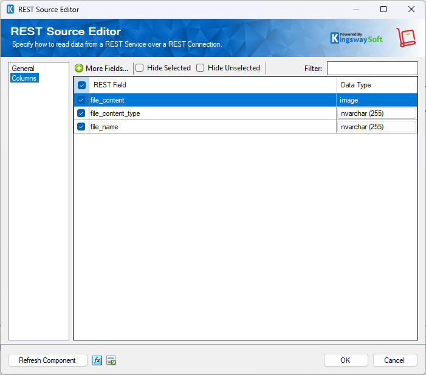Enable the Hide Unselected checkbox

point(200,67)
